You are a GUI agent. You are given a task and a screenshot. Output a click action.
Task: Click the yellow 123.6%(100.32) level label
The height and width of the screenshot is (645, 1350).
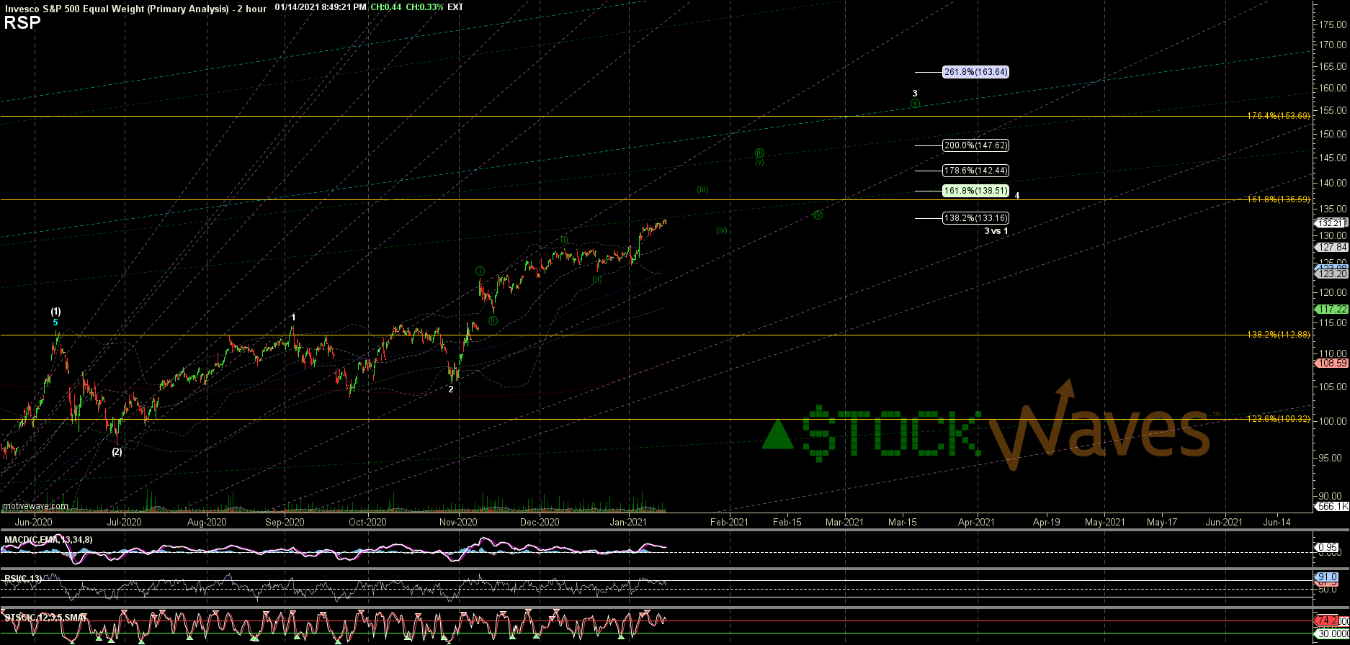pyautogui.click(x=1279, y=419)
